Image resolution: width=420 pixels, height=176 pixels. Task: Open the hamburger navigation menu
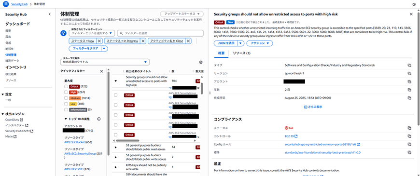click(x=6, y=4)
